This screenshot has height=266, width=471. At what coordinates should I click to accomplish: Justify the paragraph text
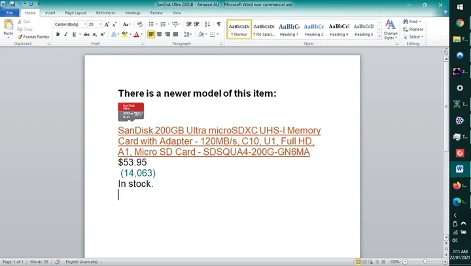[x=175, y=35]
